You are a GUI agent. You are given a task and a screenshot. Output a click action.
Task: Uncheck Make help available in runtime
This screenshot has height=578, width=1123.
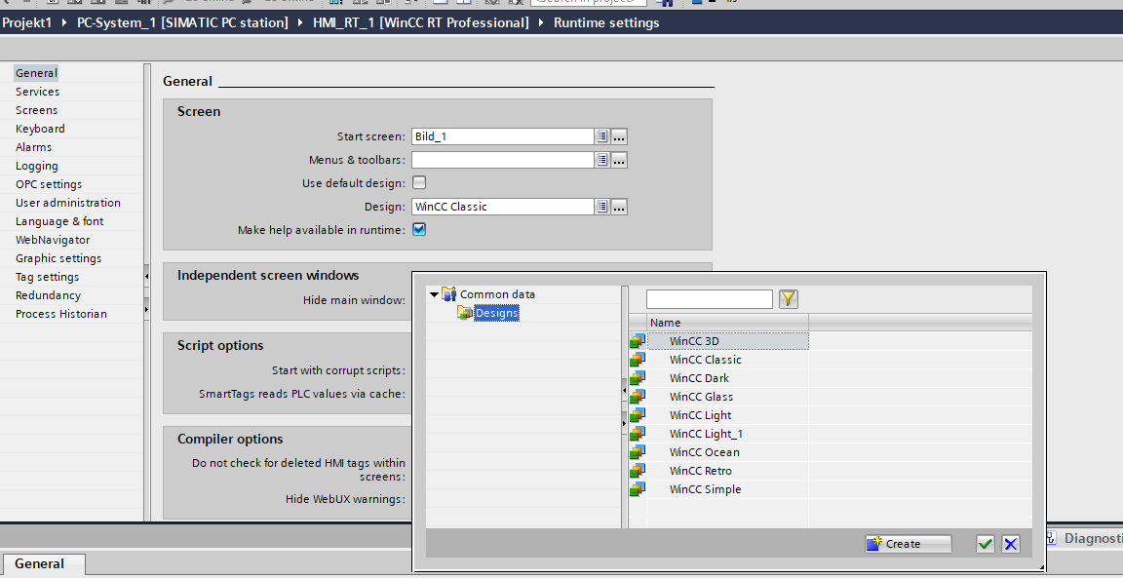[419, 230]
